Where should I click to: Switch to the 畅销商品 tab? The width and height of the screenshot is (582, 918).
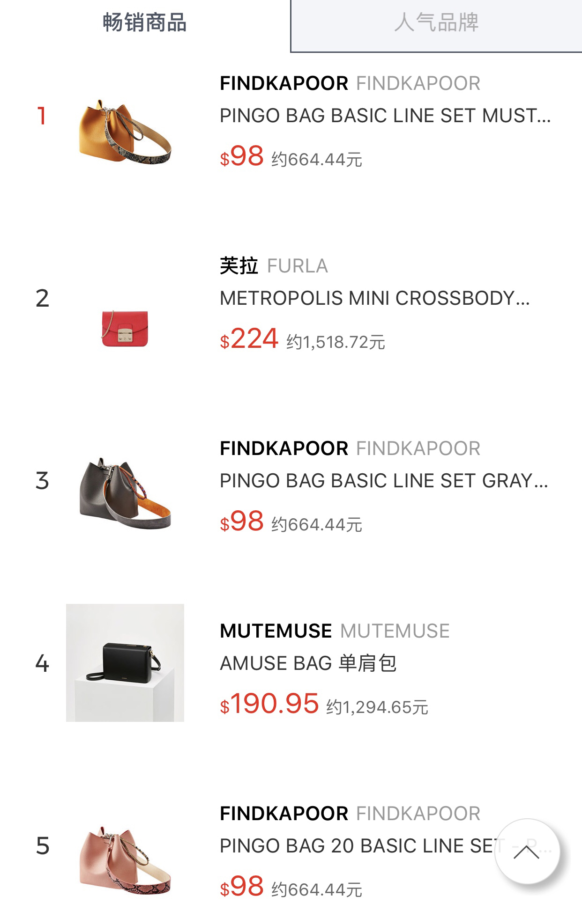pyautogui.click(x=144, y=22)
